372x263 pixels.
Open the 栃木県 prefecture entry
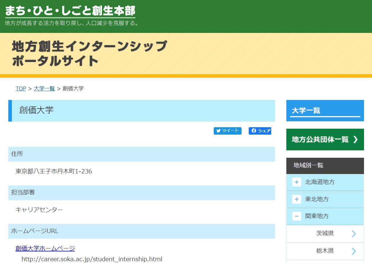coord(325,251)
